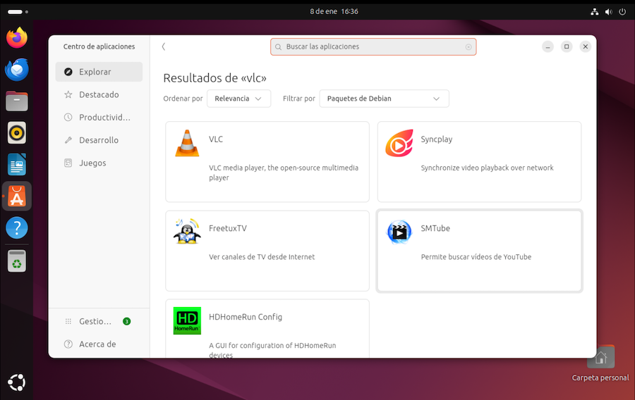635x400 pixels.
Task: Clear the search field with X icon
Action: click(x=468, y=47)
